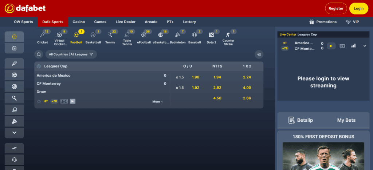Select 1X2 odds 2.24 for America
Screen dimensions: 373x170
tap(247, 77)
